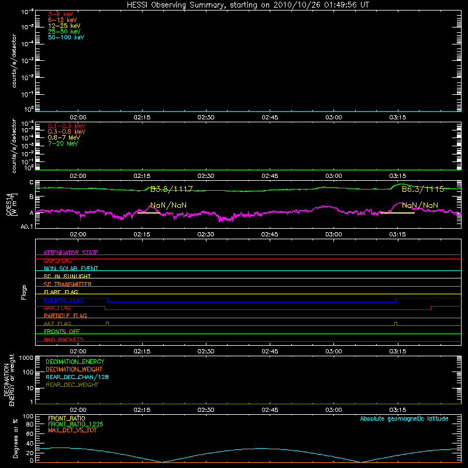468x468 pixels.
Task: Pick the 0.8-7 MeV legend label
Action: [64, 137]
